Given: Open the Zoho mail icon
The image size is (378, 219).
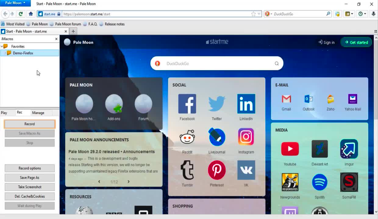Looking at the screenshot, I should 330,99.
